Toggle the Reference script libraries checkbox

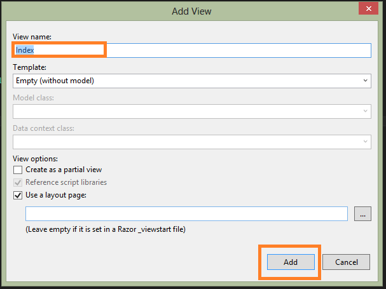18,182
